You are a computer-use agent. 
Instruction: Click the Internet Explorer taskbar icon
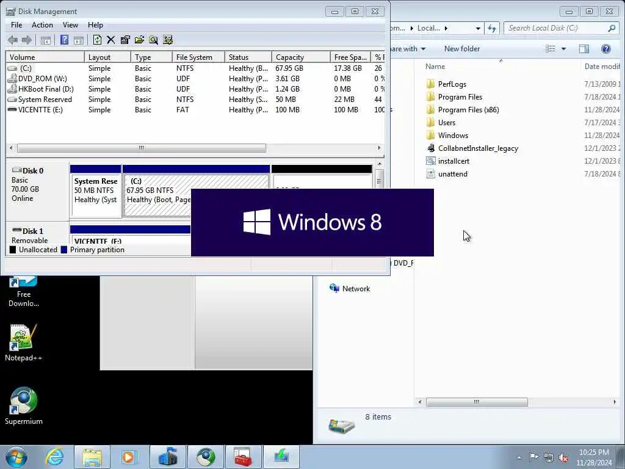pos(54,457)
